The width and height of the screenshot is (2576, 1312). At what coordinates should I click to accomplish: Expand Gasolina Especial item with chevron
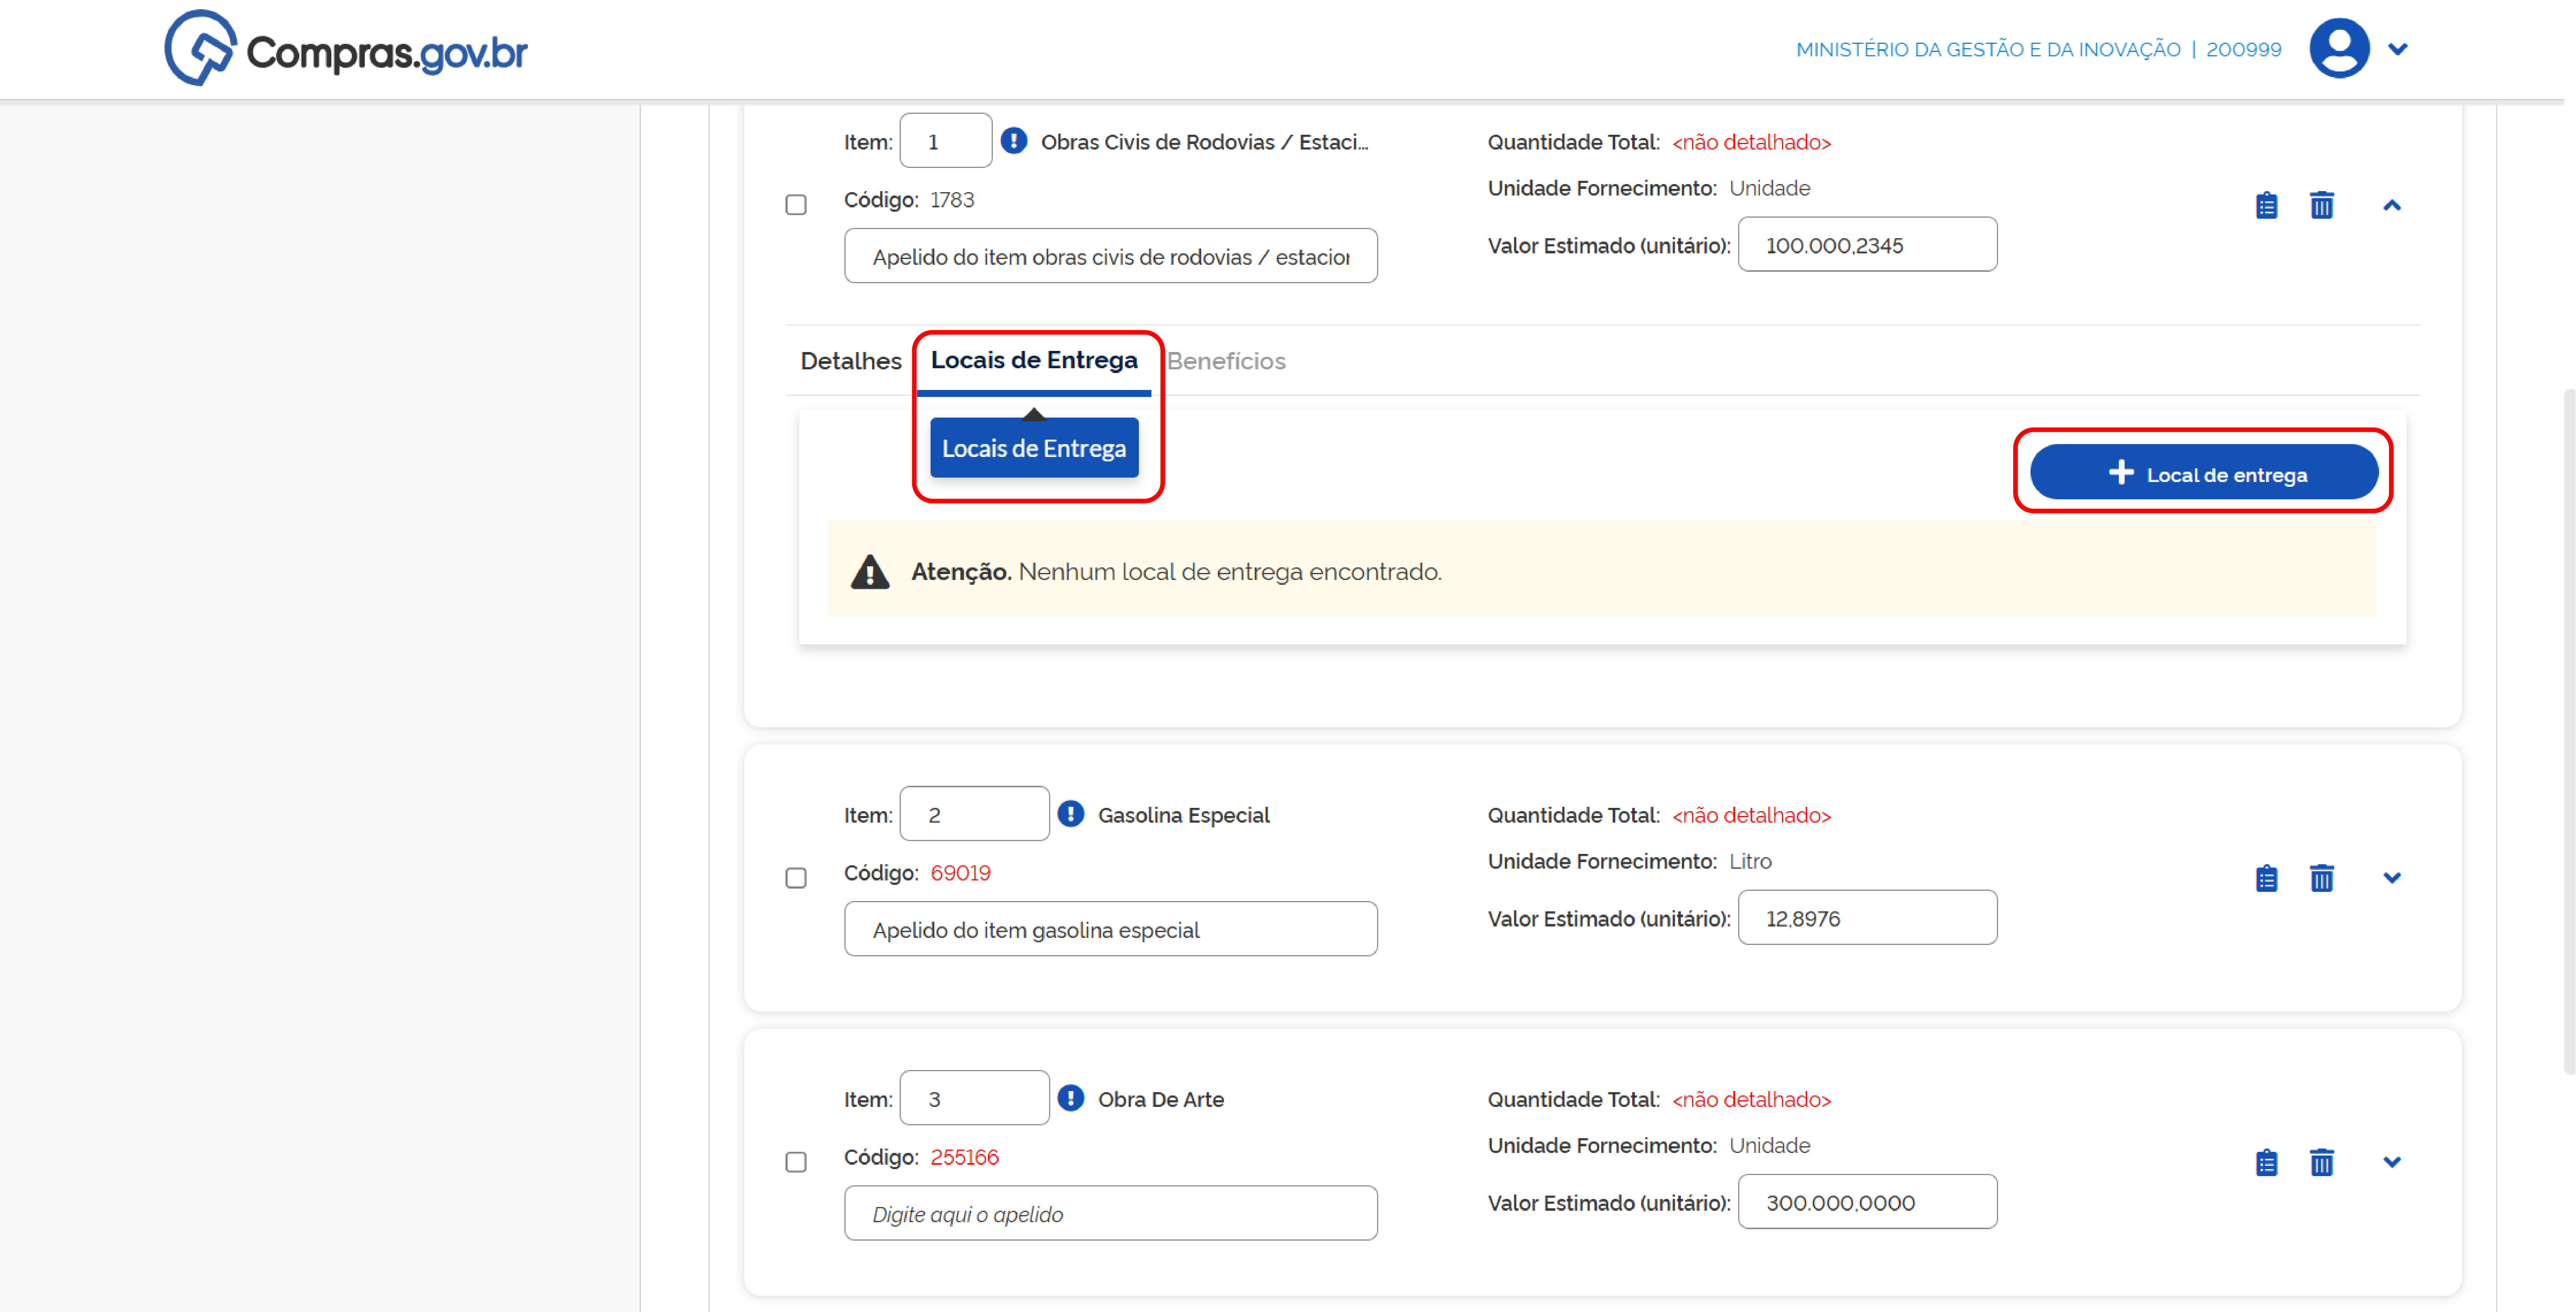(x=2392, y=878)
